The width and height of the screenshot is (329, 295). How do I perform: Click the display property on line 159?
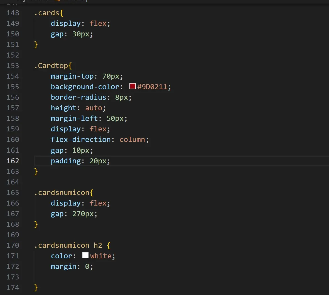pyautogui.click(x=66, y=129)
